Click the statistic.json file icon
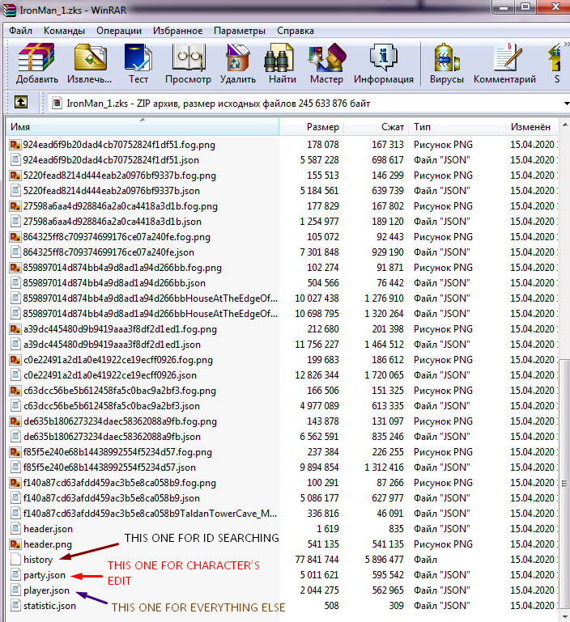This screenshot has width=570, height=622. [x=15, y=606]
